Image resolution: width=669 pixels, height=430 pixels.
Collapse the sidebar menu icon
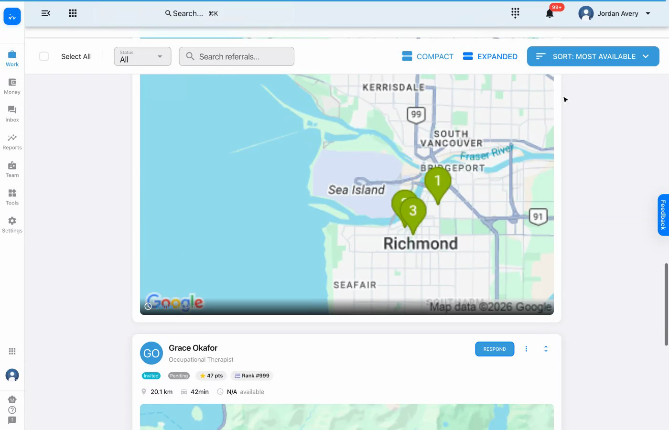pos(46,13)
